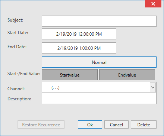
Task: Click the Channel combo box value
Action: click(x=56, y=88)
